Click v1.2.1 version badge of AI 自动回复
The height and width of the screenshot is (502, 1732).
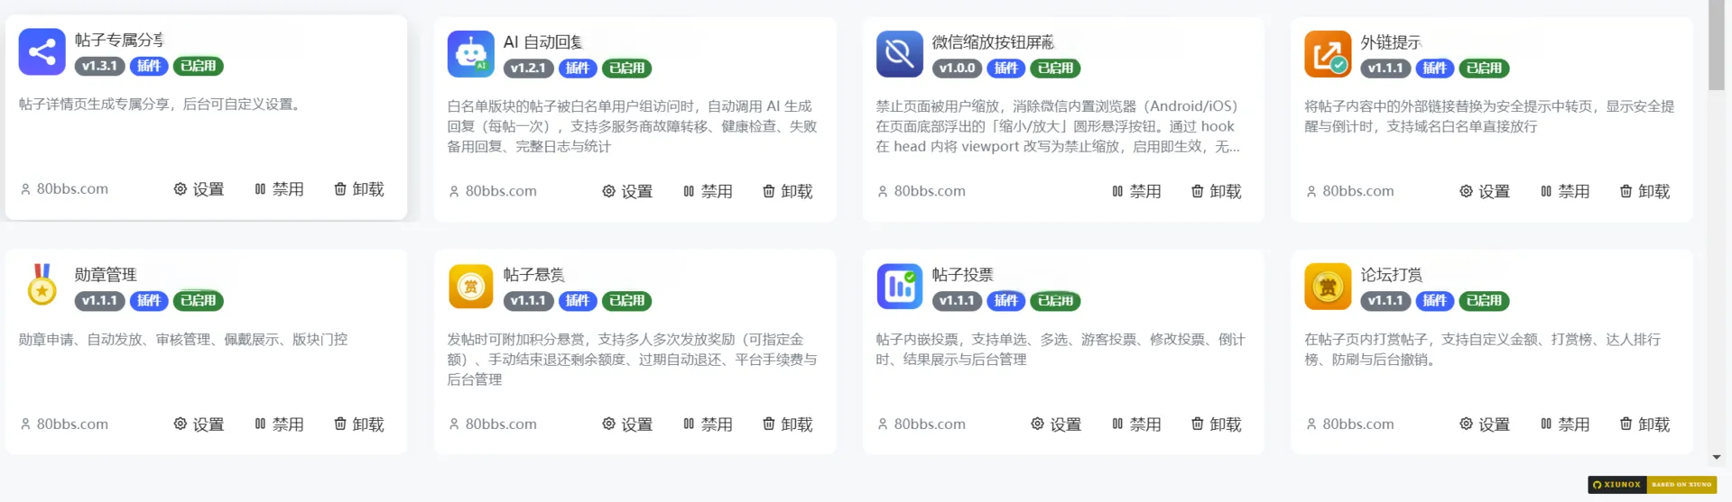tap(528, 68)
